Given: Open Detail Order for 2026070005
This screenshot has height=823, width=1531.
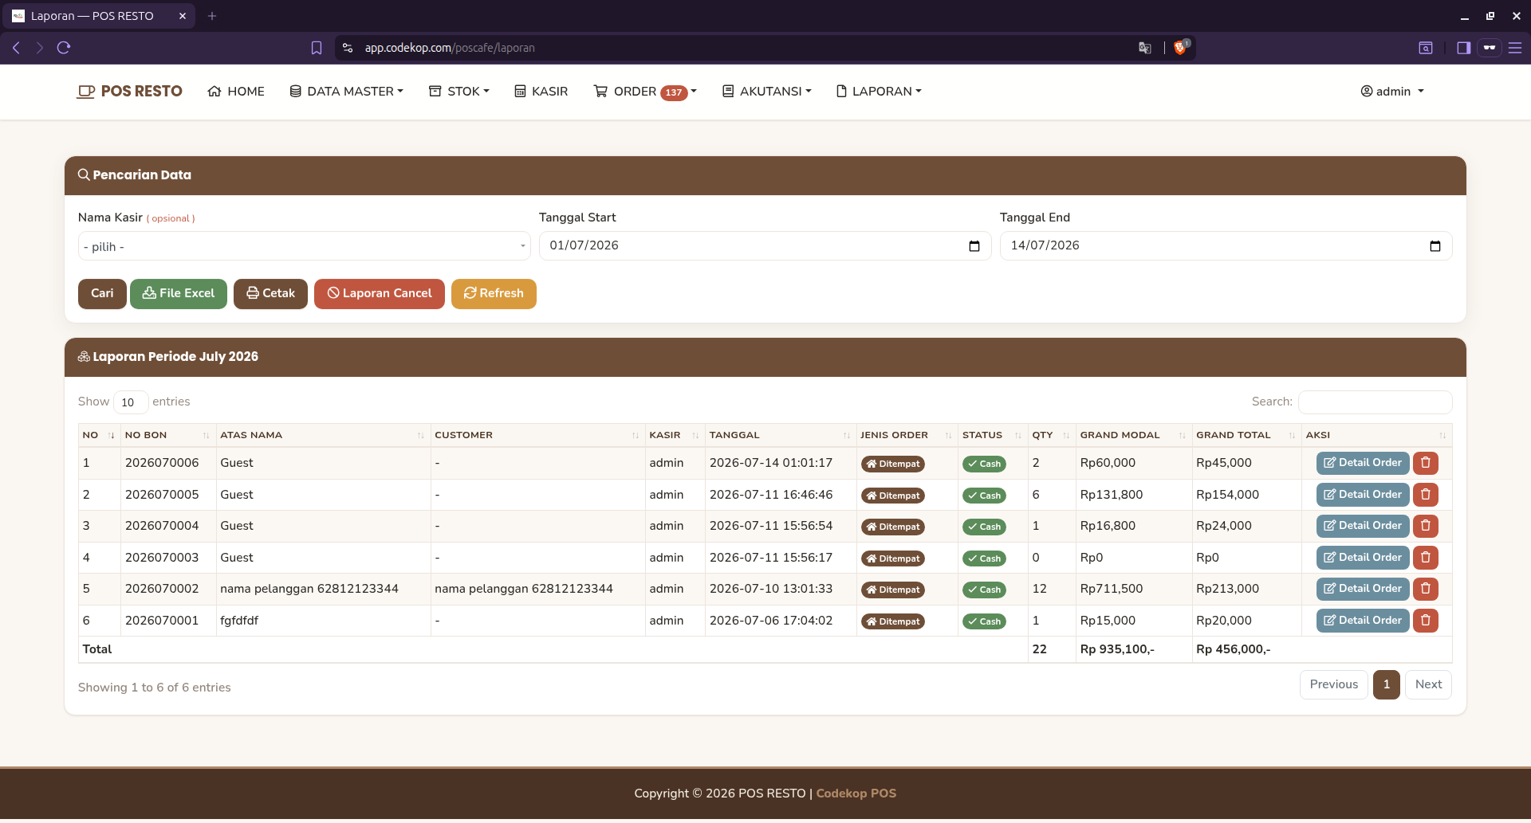Looking at the screenshot, I should 1363,495.
